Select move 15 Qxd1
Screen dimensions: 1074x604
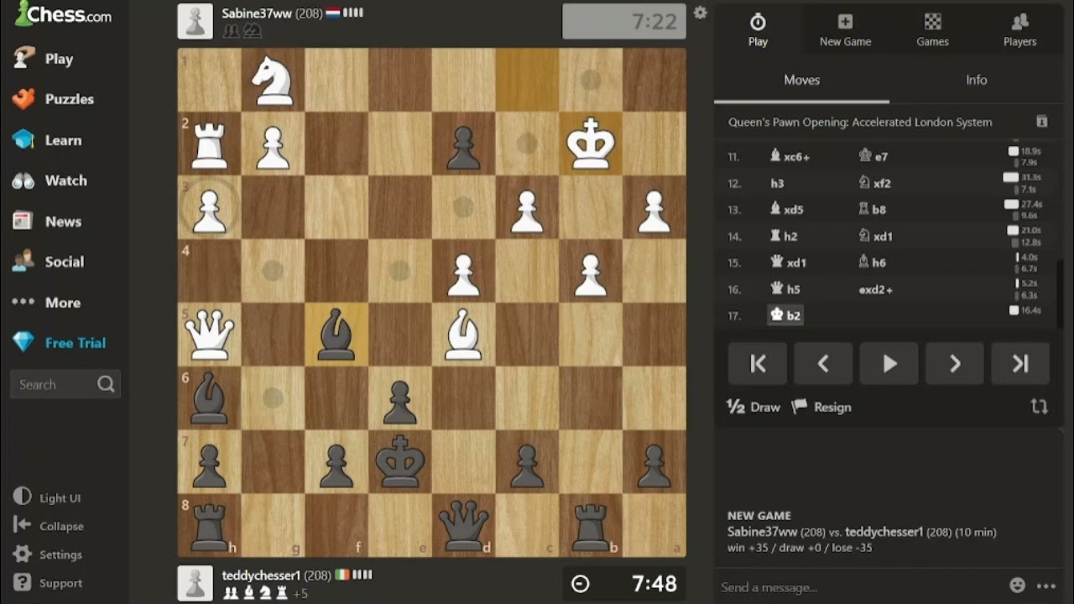788,263
